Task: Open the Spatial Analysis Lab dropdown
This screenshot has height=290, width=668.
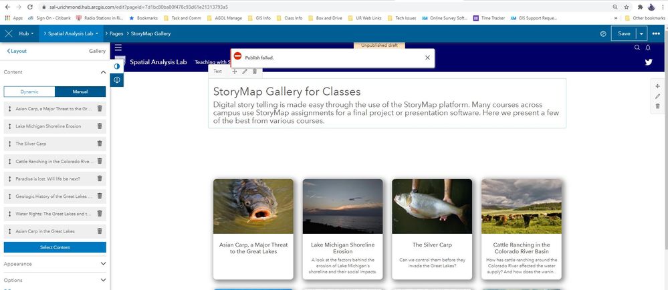Action: click(x=71, y=33)
